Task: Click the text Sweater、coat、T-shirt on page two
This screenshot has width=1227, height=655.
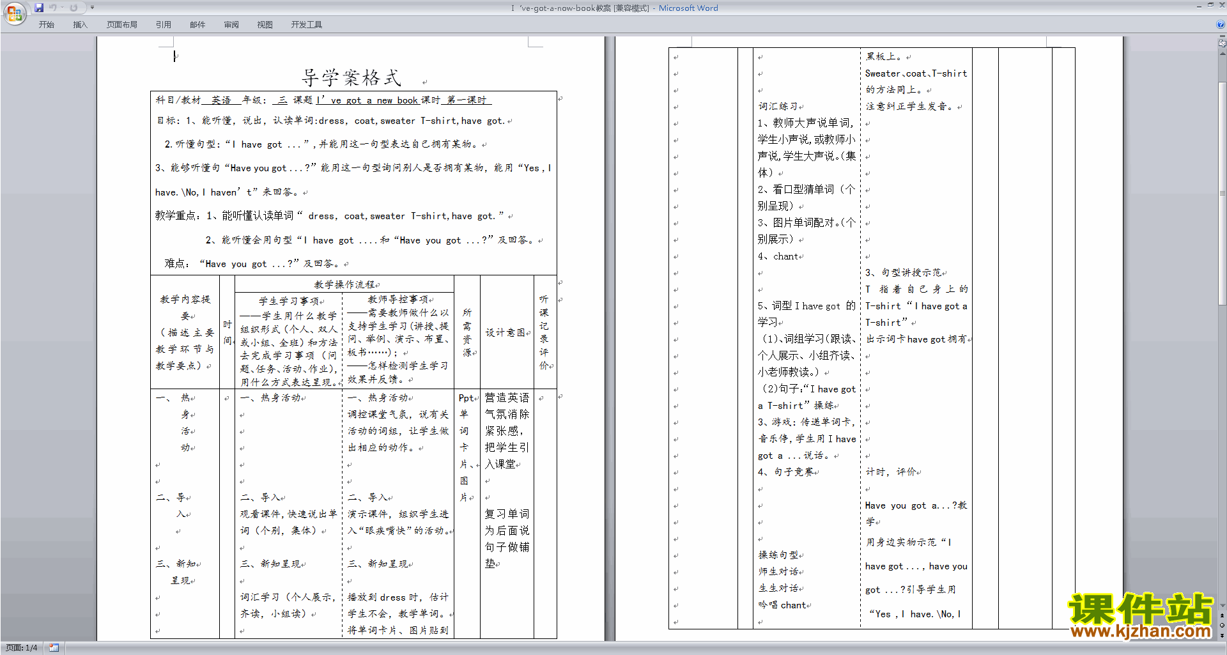Action: coord(916,73)
